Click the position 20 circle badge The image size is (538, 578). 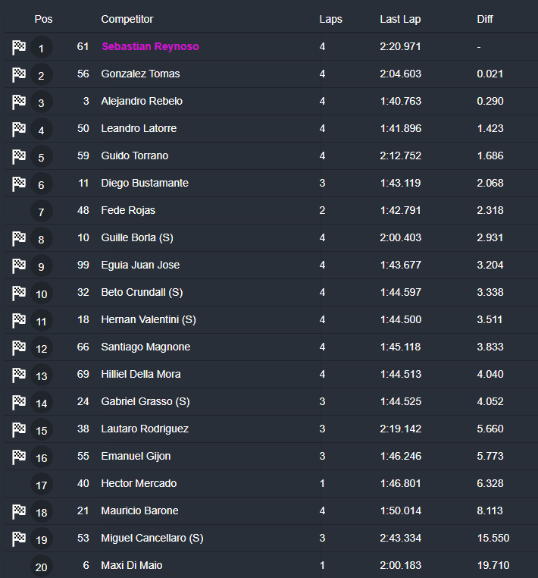tap(41, 567)
